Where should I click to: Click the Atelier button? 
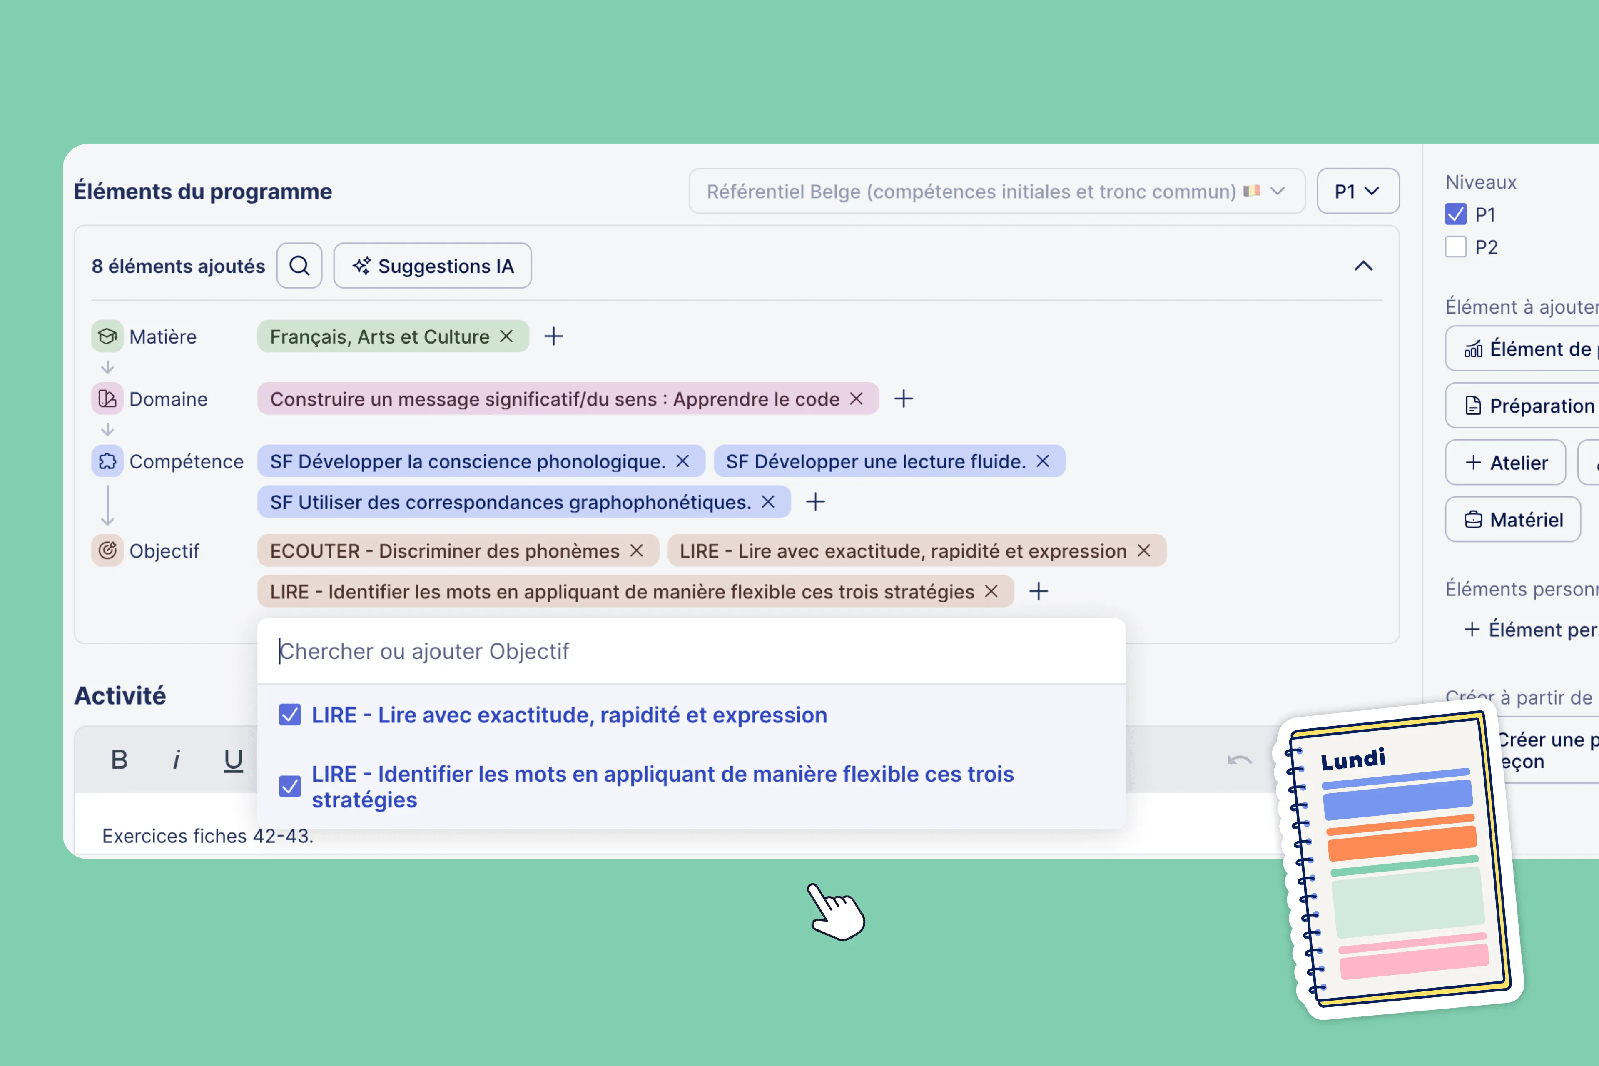click(1505, 463)
